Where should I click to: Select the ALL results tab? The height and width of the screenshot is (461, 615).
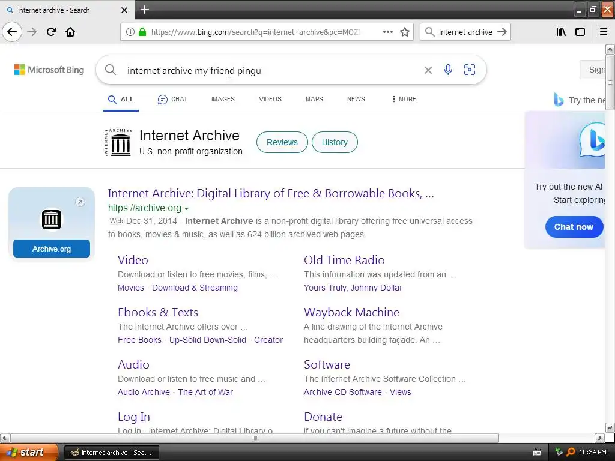click(121, 99)
